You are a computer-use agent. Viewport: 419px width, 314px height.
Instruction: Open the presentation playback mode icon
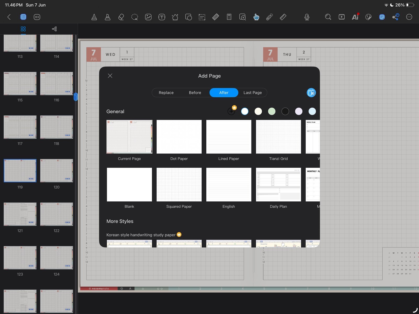(x=341, y=17)
